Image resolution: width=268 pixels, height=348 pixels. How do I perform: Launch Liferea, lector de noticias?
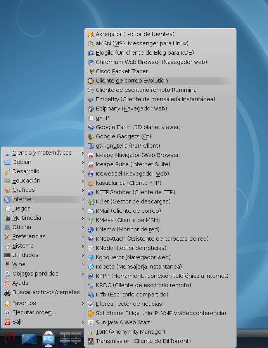[160, 304]
